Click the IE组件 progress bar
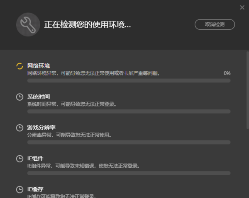249x198 pixels. pyautogui.click(x=129, y=173)
